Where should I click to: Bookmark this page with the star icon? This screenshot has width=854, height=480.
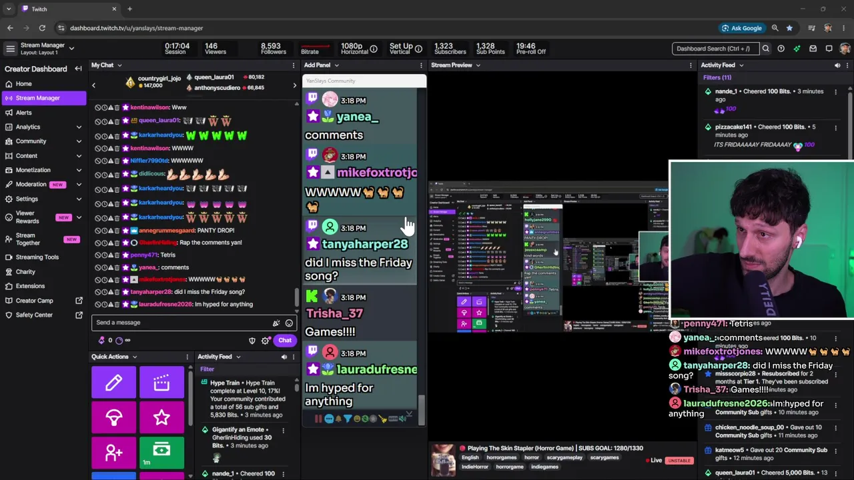pyautogui.click(x=789, y=28)
